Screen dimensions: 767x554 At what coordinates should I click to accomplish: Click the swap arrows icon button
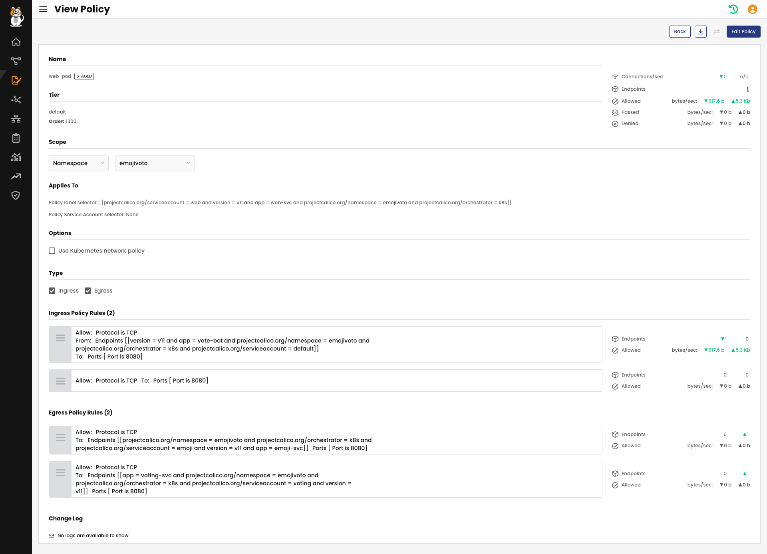click(717, 32)
